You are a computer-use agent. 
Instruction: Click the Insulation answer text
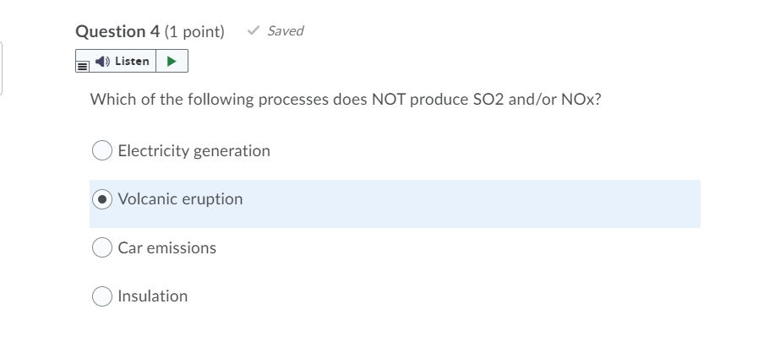(153, 296)
